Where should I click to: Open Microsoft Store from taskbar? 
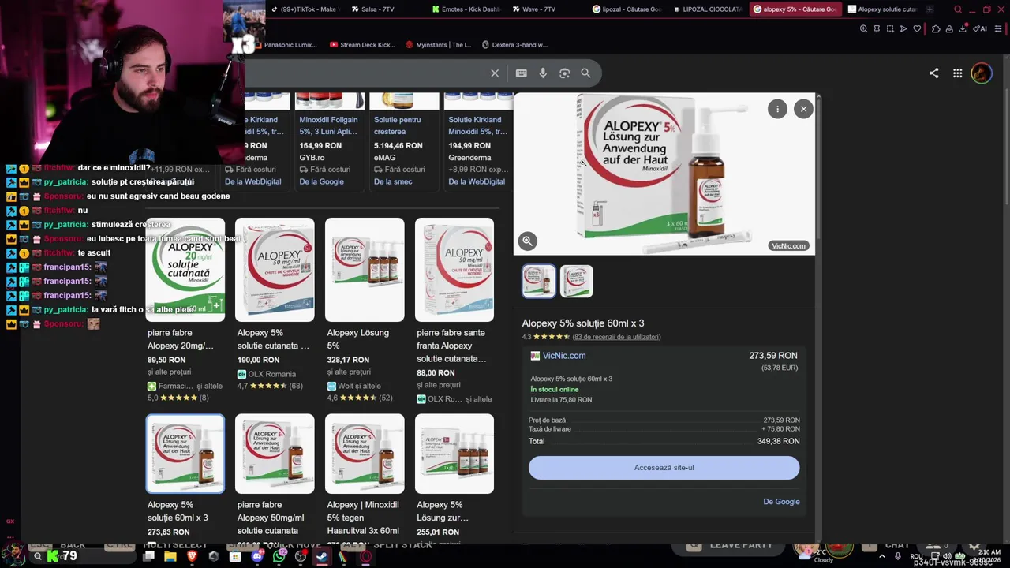(x=235, y=556)
